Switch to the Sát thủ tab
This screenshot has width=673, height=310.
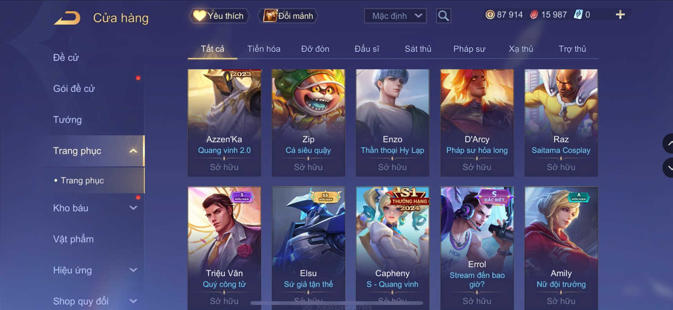[x=418, y=49]
